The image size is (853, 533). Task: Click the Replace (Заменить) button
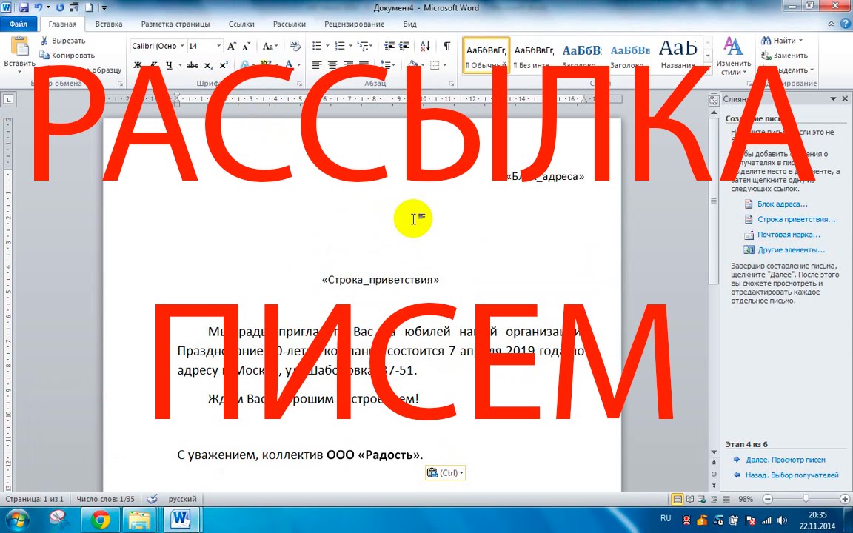tap(784, 56)
